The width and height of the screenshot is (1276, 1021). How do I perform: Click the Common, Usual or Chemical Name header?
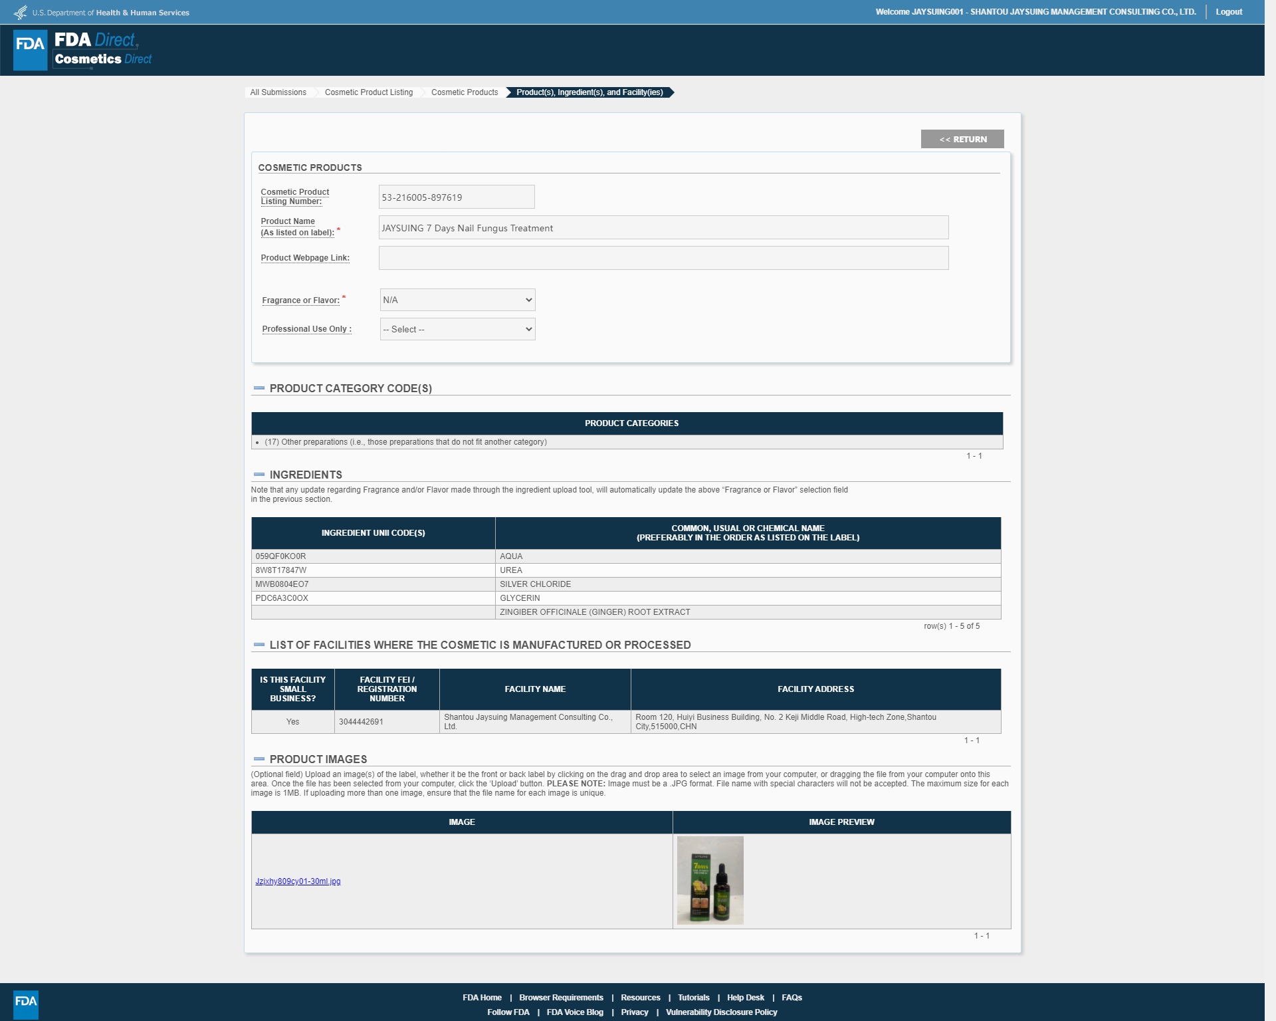tap(748, 533)
